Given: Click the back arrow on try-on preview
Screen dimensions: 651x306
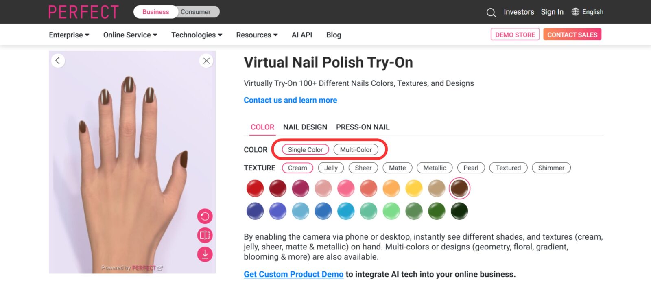Looking at the screenshot, I should click(x=58, y=61).
